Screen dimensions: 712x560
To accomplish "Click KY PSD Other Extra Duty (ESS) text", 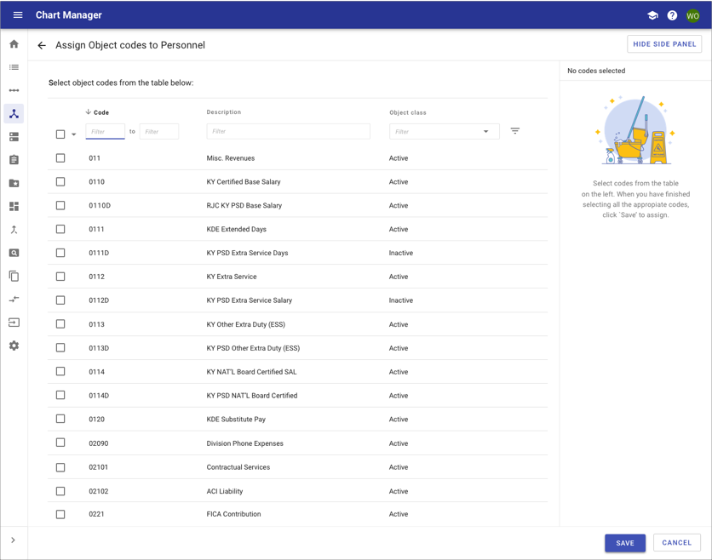I will point(254,348).
